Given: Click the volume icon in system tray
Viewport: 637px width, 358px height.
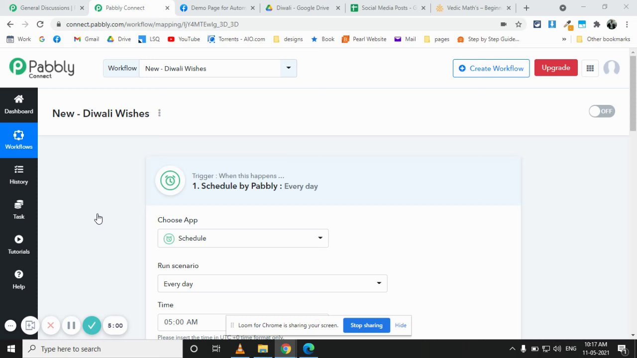Looking at the screenshot, I should tap(557, 349).
